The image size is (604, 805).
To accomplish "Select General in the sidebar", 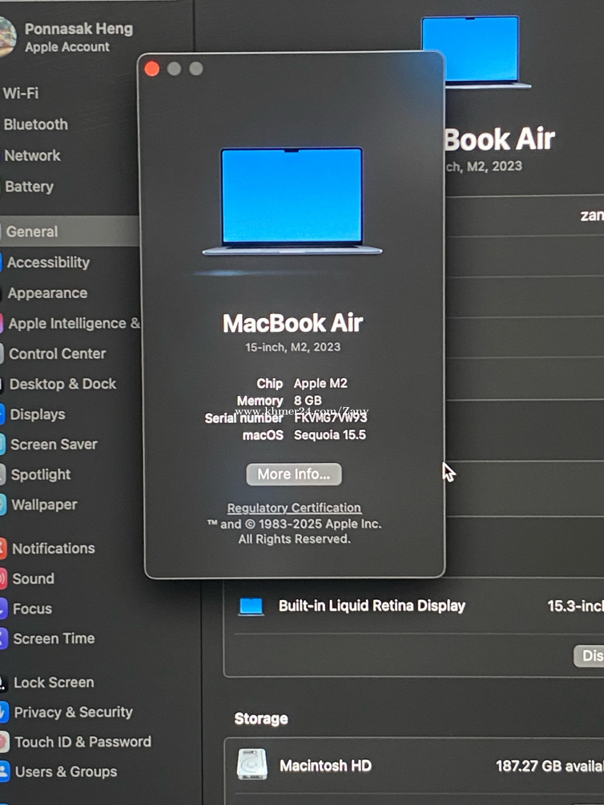I will [69, 231].
